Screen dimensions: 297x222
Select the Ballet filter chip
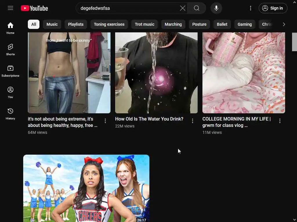222,24
